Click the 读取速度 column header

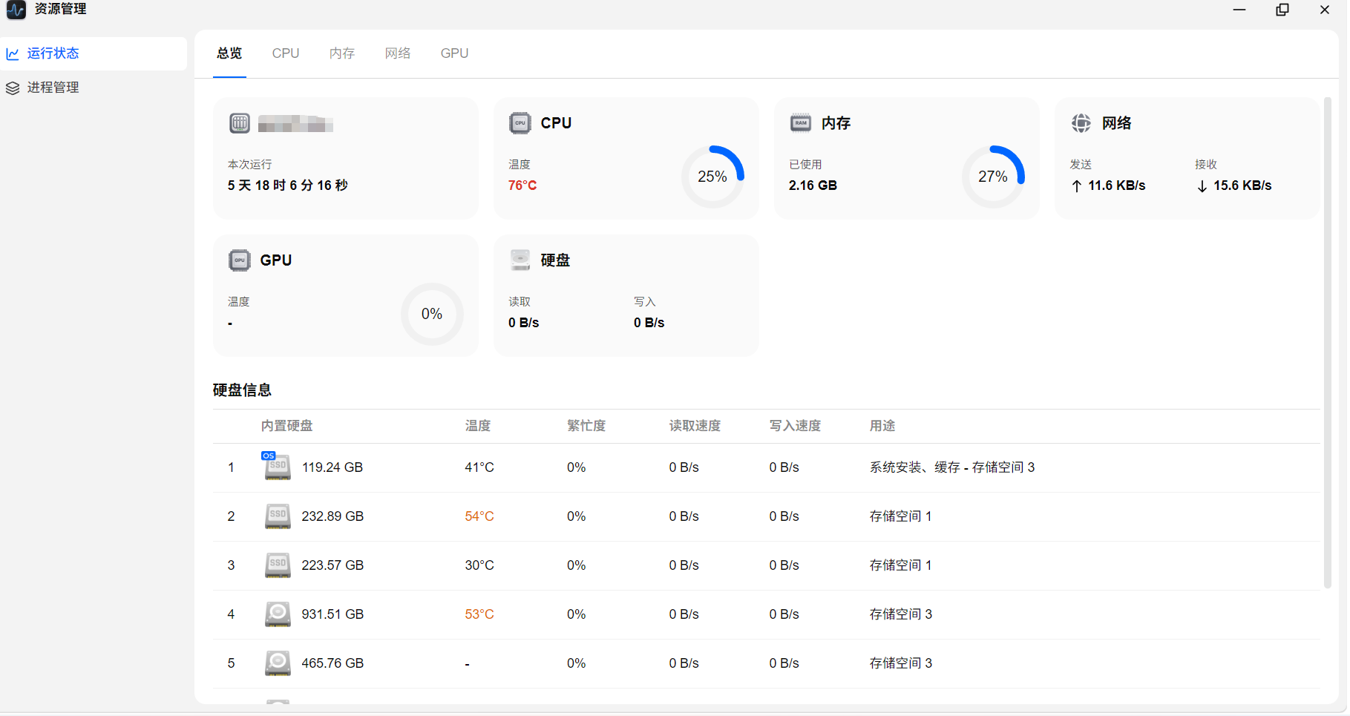[695, 426]
